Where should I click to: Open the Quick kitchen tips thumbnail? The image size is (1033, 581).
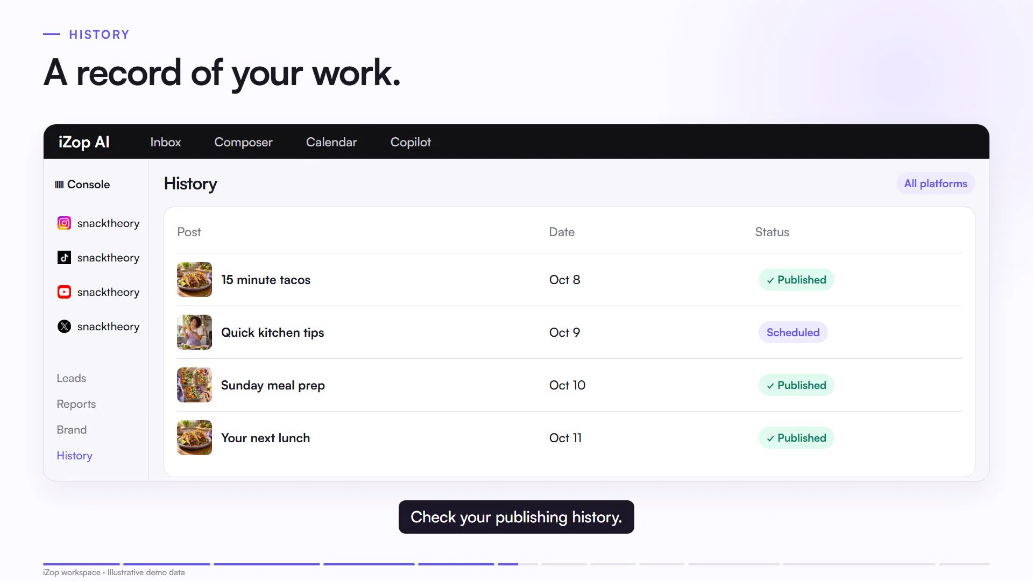click(x=194, y=332)
